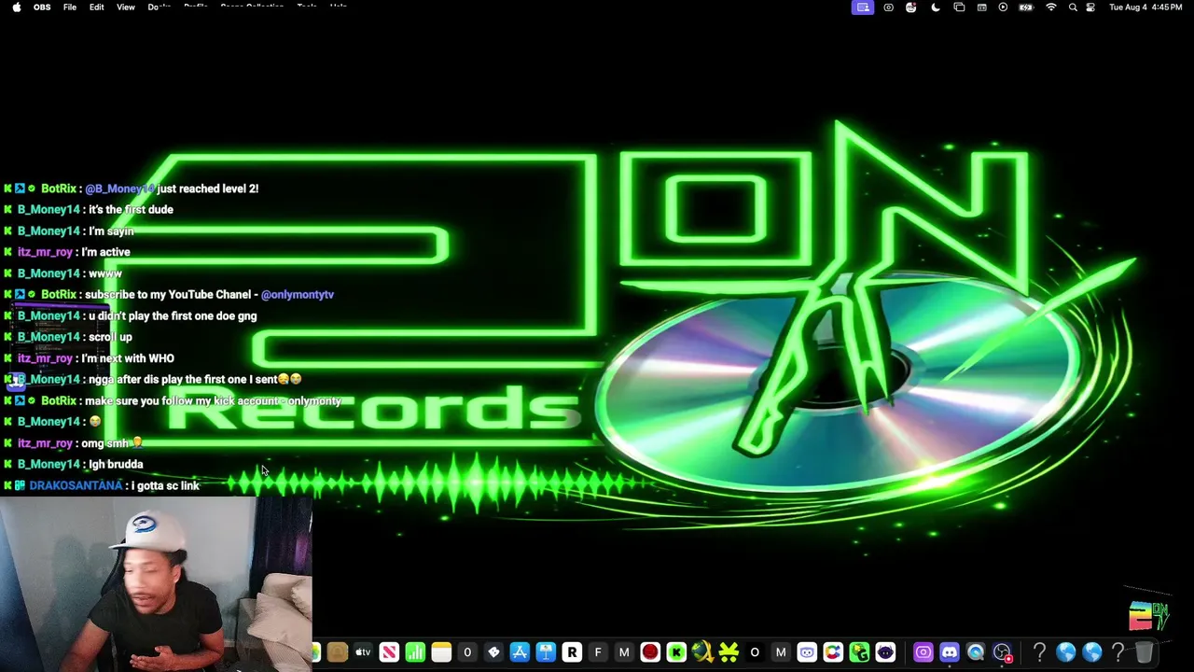Open the green Kick app in Dock

(x=676, y=651)
